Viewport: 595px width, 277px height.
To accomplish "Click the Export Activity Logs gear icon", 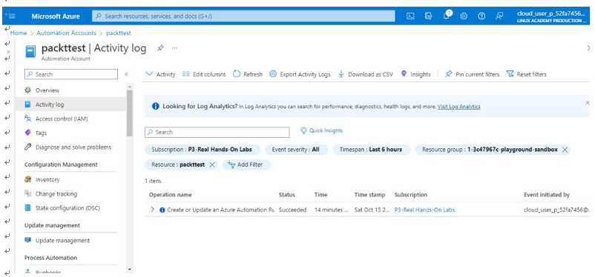I will pyautogui.click(x=273, y=74).
